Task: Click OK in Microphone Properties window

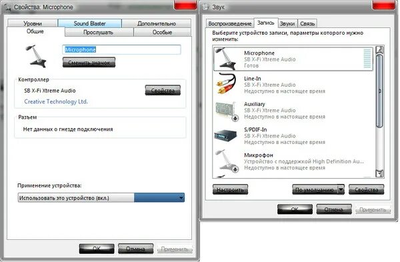Action: coord(97,249)
